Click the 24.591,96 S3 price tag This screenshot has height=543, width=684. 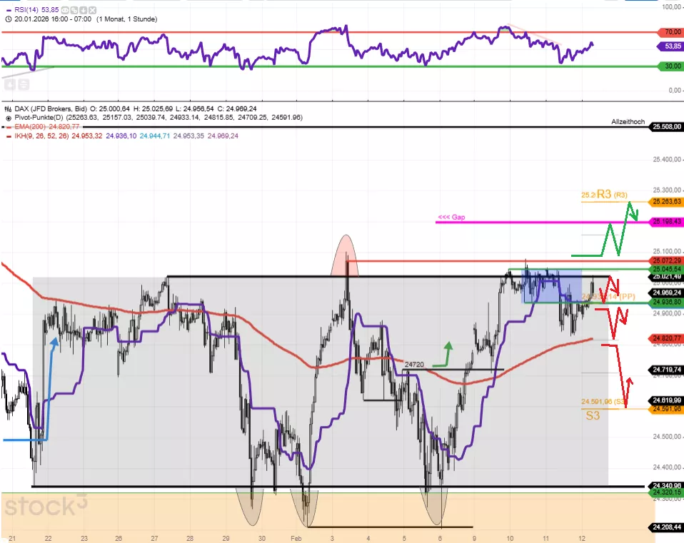(666, 409)
